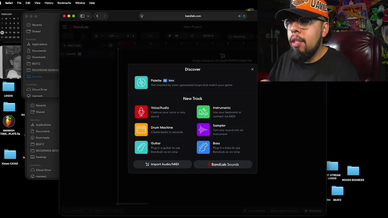This screenshot has height=218, width=388.
Task: Pick the orange Drum Machine icon
Action: (x=141, y=130)
